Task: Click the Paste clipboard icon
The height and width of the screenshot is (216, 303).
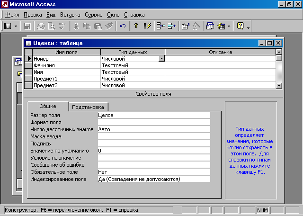Action: tap(98, 26)
